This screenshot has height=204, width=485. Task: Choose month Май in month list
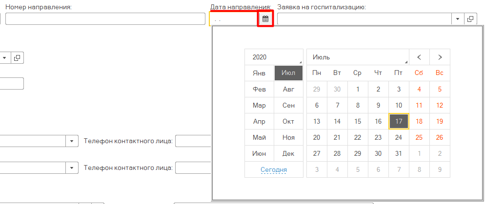[259, 137]
